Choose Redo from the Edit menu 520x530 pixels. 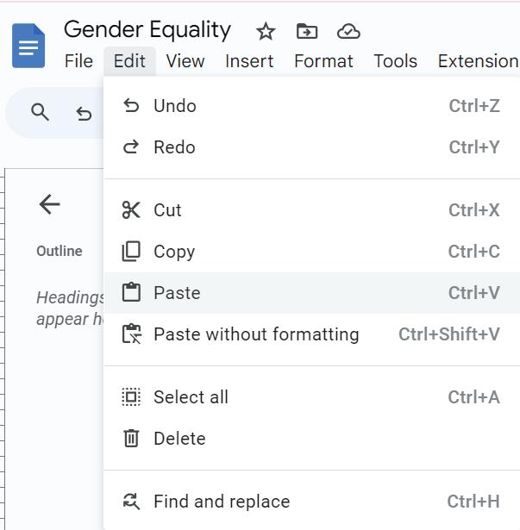(174, 147)
